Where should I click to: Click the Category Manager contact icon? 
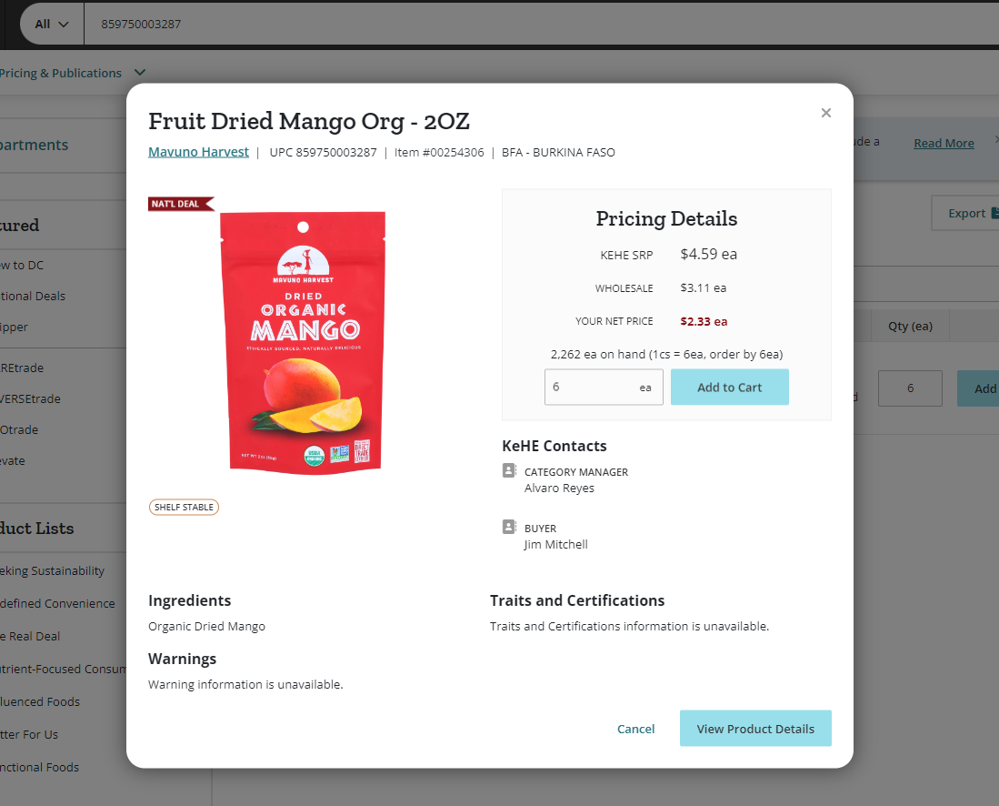point(509,470)
